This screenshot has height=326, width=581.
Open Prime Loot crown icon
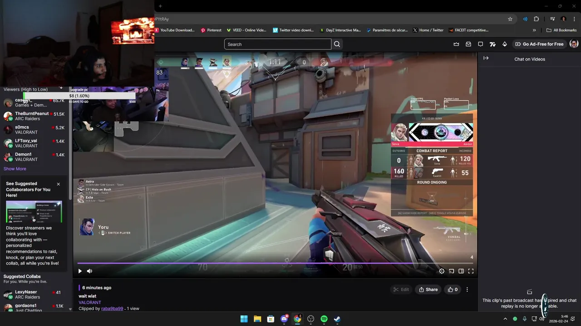coord(456,44)
